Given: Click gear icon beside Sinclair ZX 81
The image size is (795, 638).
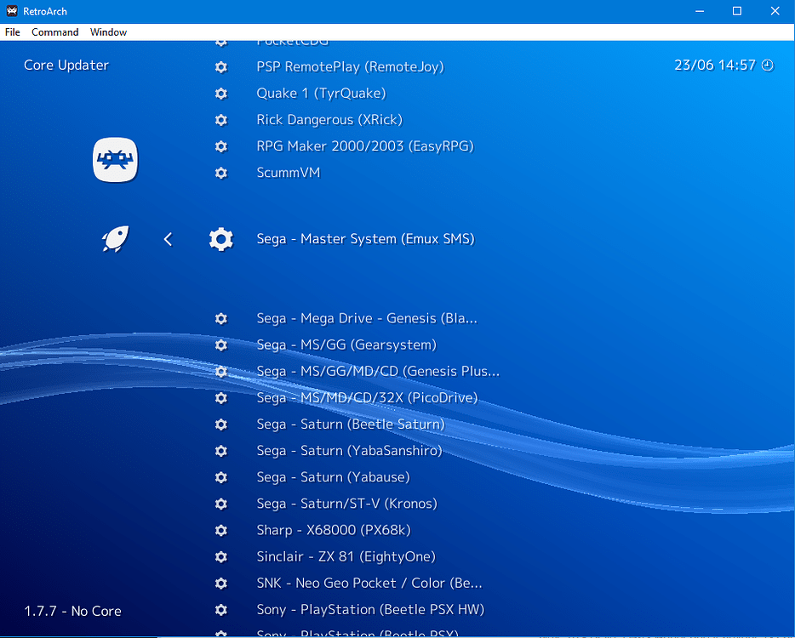Looking at the screenshot, I should (221, 556).
